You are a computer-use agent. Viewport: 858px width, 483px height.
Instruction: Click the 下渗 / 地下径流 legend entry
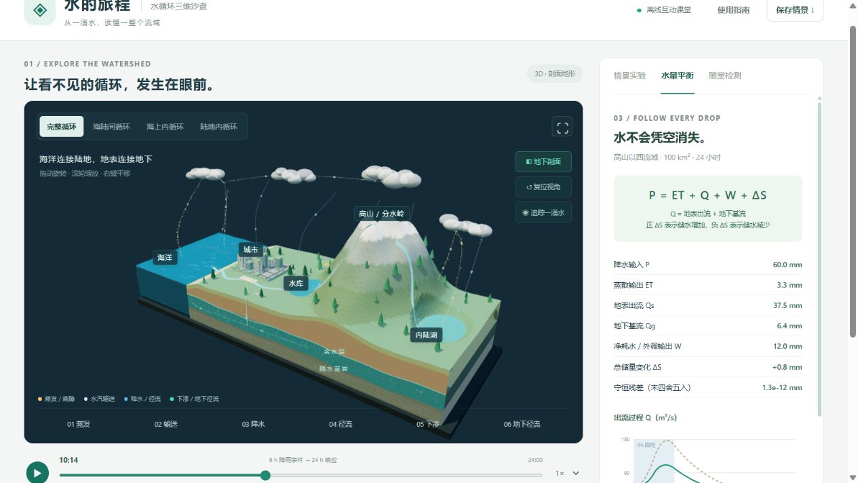tap(195, 399)
